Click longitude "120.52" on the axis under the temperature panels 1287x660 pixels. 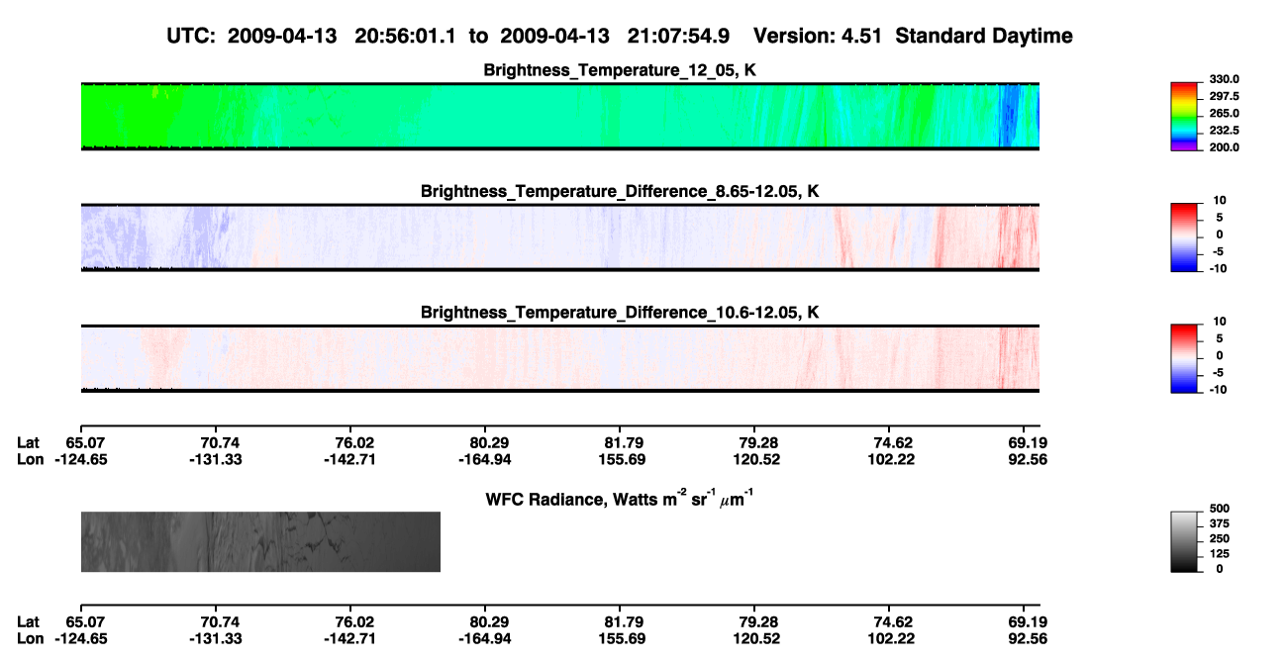click(x=754, y=459)
